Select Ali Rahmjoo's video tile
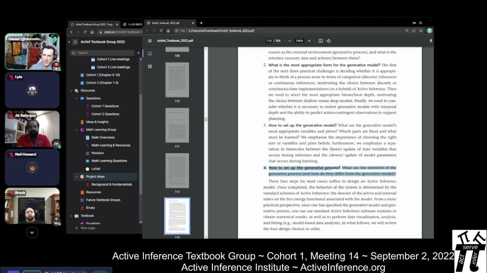 pos(32,129)
